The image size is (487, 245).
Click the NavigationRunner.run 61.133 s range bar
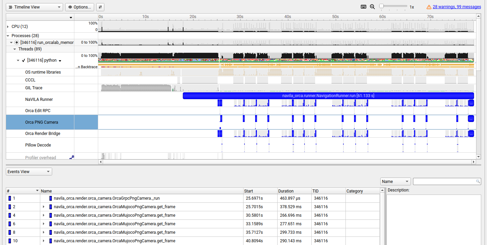click(328, 96)
